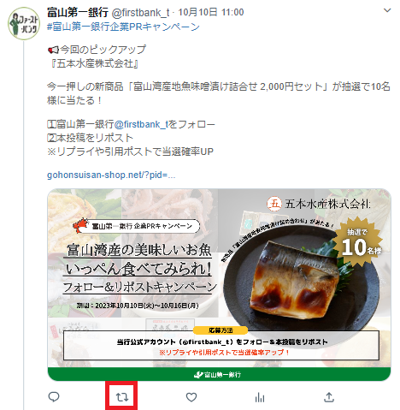Open the @firstbank_t mention in the follow instruction
Image resolution: width=400 pixels, height=410 pixels.
coord(141,124)
